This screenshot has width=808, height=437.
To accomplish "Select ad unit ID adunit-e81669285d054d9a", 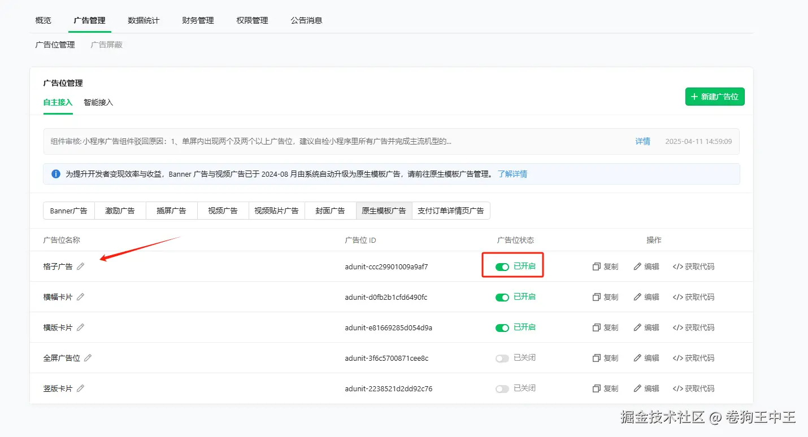I will click(388, 327).
